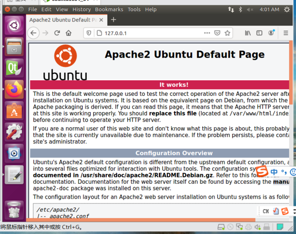The image size is (296, 234).
Task: Open the muted sound indicator
Action: (x=250, y=9)
